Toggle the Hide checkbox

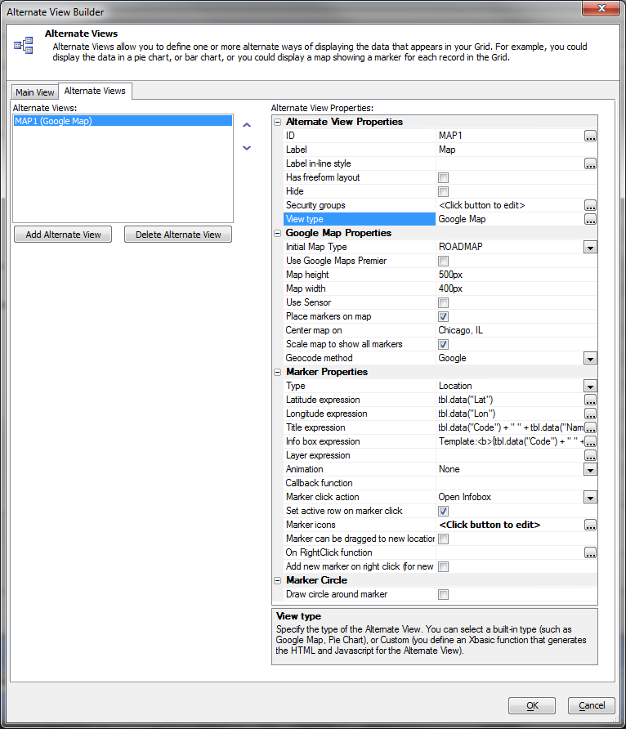click(444, 191)
